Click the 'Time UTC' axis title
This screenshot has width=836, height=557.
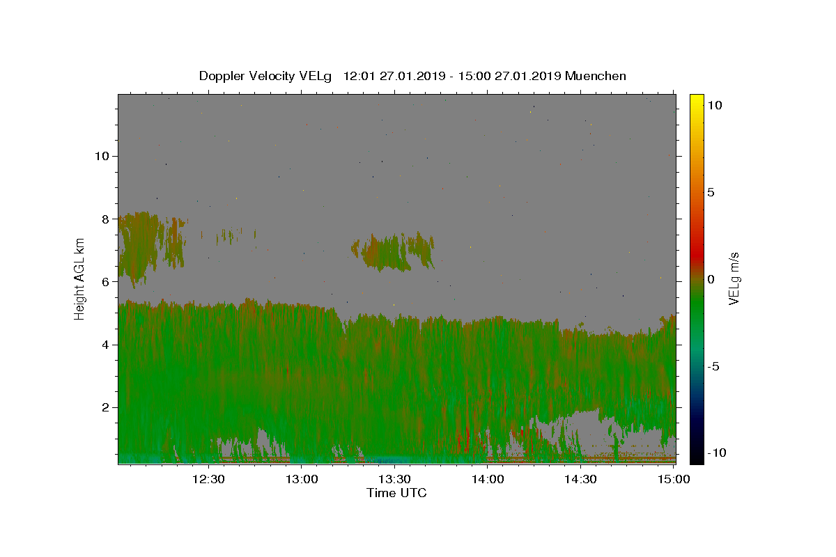(x=396, y=494)
